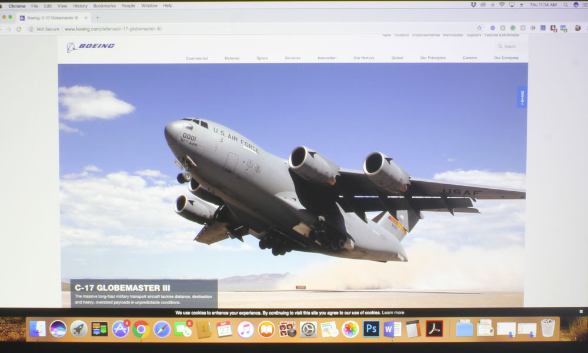This screenshot has width=588, height=353.
Task: Visit the Innovation section
Action: click(x=327, y=58)
